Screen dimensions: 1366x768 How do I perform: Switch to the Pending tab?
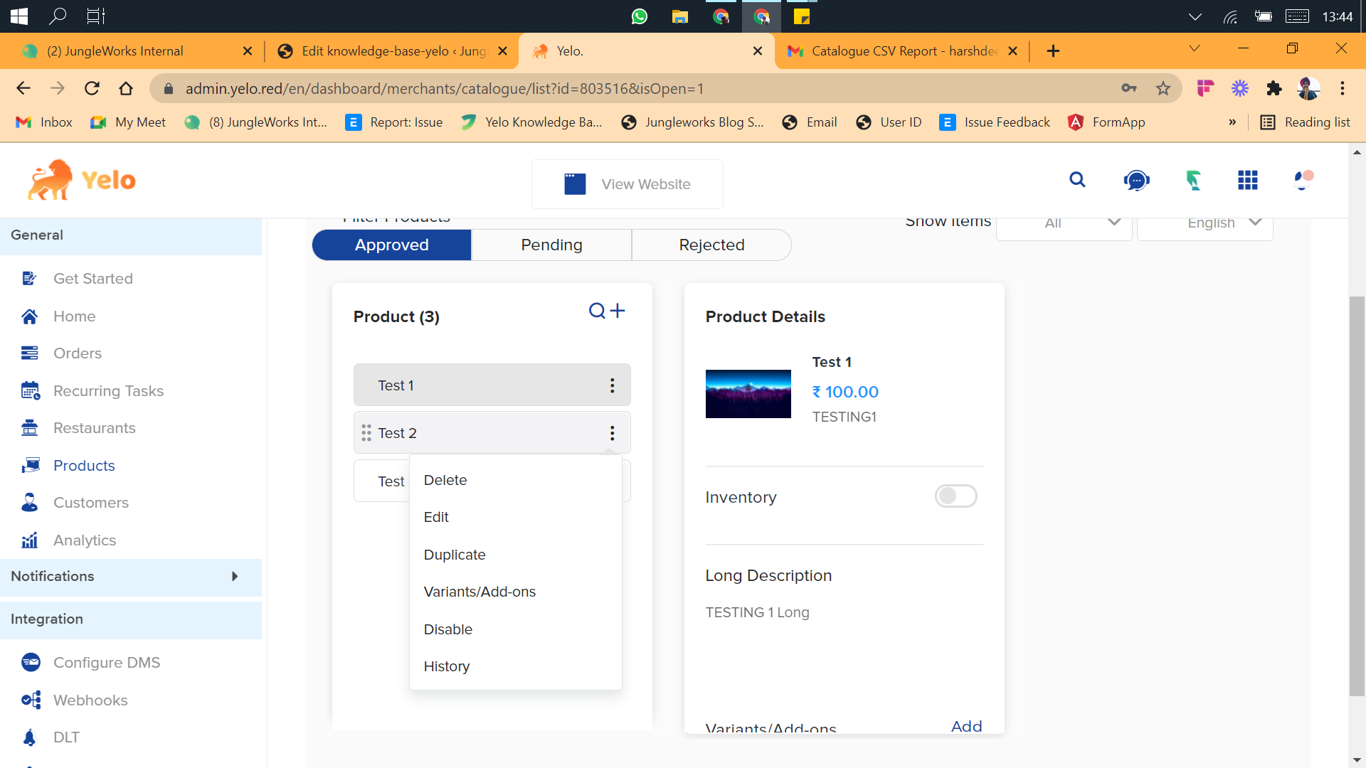pyautogui.click(x=551, y=245)
